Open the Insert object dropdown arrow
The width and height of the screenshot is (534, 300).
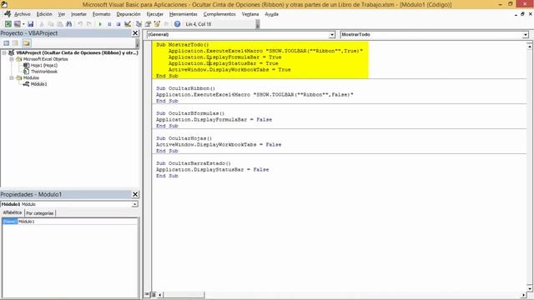click(23, 24)
